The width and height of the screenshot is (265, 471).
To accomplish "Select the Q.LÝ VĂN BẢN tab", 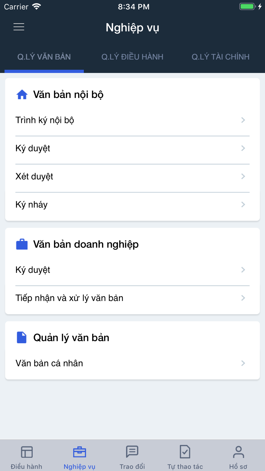I will (x=44, y=57).
